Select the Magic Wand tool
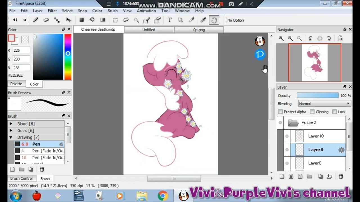 [x=136, y=20]
